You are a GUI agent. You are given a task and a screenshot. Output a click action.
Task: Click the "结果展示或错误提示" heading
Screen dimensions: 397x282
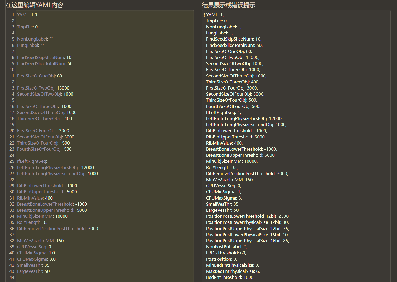coord(229,5)
